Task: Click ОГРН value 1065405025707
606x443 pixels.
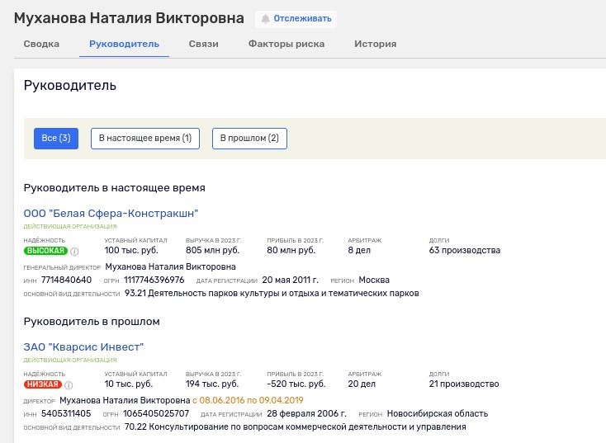Action: [156, 413]
